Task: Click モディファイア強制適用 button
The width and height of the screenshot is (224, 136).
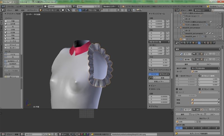Action: tap(197, 133)
